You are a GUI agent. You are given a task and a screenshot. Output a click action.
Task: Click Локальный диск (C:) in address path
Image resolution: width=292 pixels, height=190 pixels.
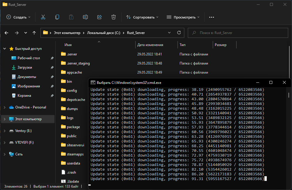tap(104, 33)
